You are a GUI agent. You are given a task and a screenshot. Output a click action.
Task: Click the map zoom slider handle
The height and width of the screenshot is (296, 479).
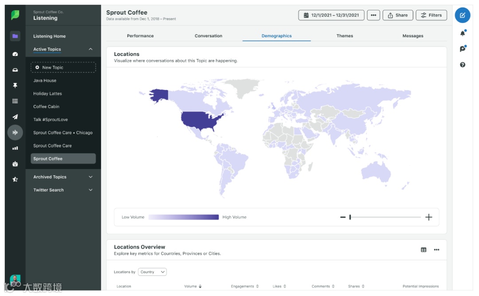[x=350, y=217]
